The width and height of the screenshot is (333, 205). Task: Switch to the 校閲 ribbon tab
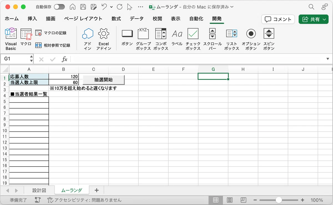coord(157,19)
